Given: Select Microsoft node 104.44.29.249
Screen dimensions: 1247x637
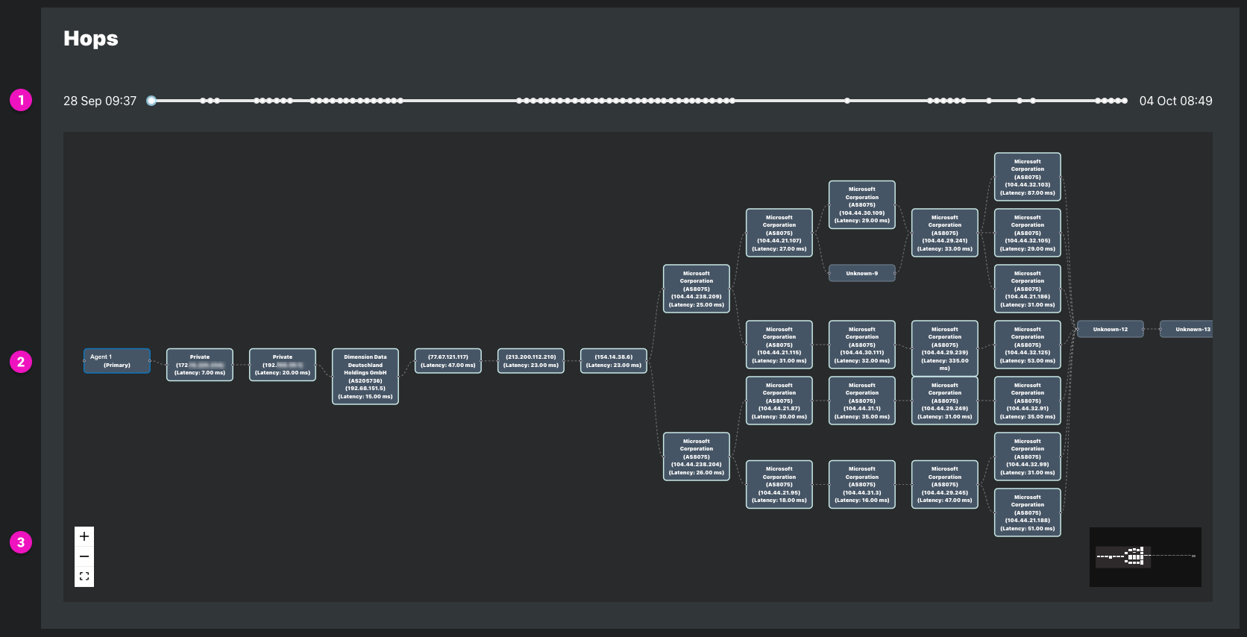Looking at the screenshot, I should (x=945, y=401).
